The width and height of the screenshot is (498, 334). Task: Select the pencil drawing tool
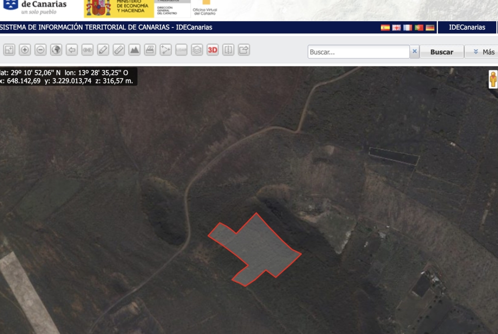[x=103, y=50]
